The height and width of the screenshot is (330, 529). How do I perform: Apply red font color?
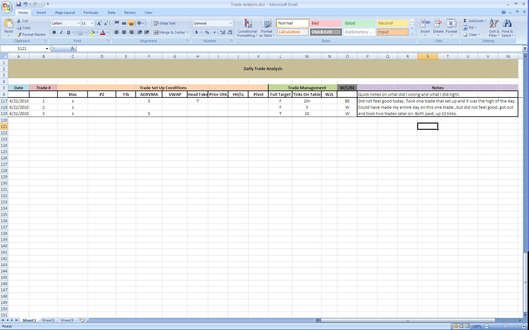(x=102, y=32)
